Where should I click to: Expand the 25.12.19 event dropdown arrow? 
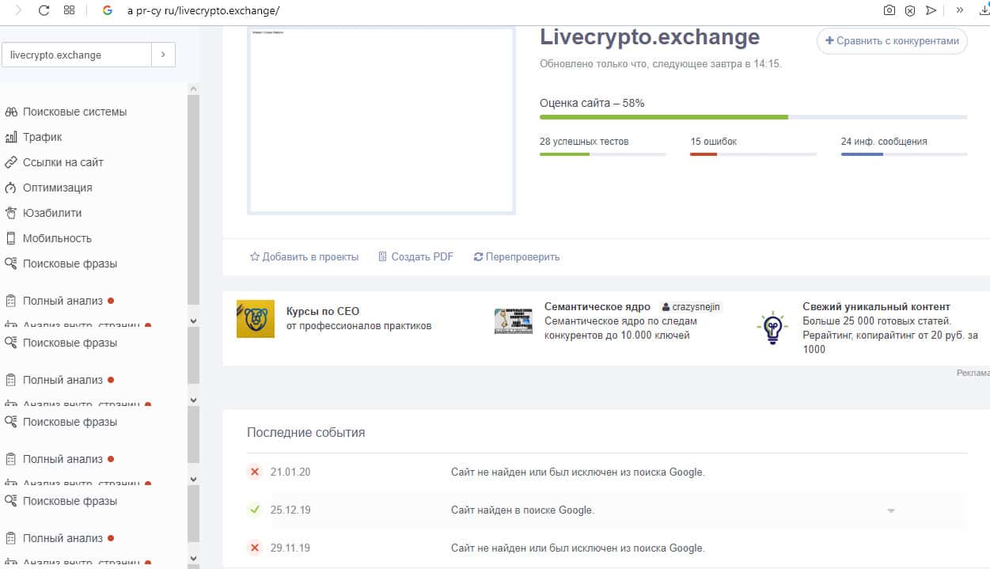pyautogui.click(x=891, y=510)
